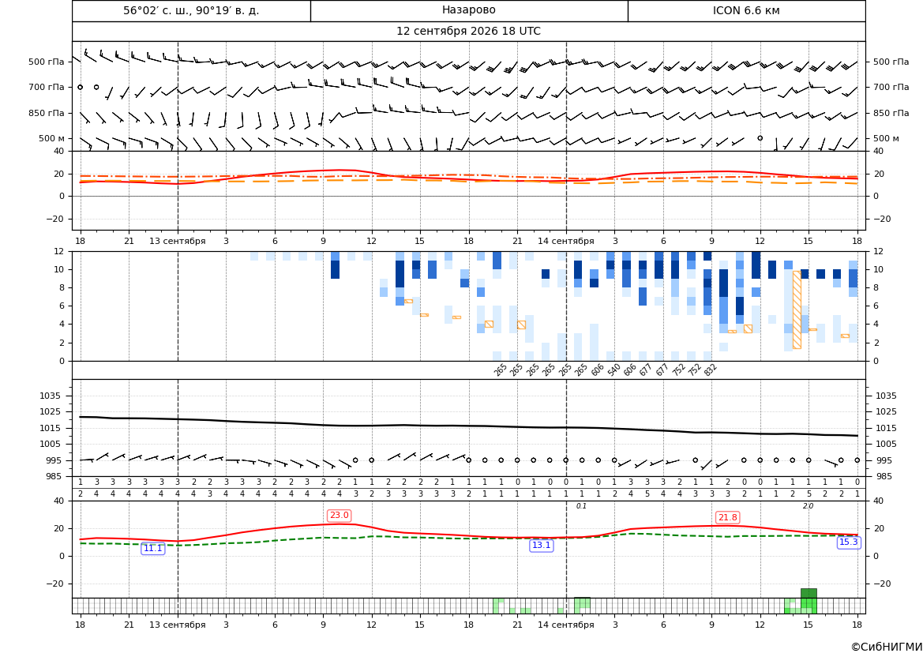Click the 0.1 precipitation amount label
The image size is (923, 653).
582,506
